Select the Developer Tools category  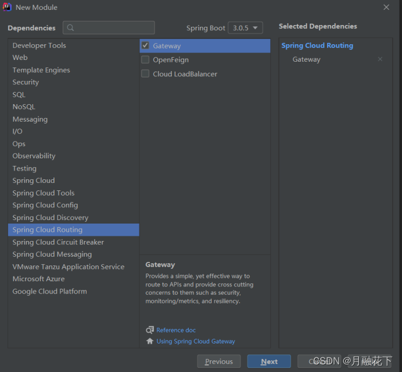[x=74, y=45]
